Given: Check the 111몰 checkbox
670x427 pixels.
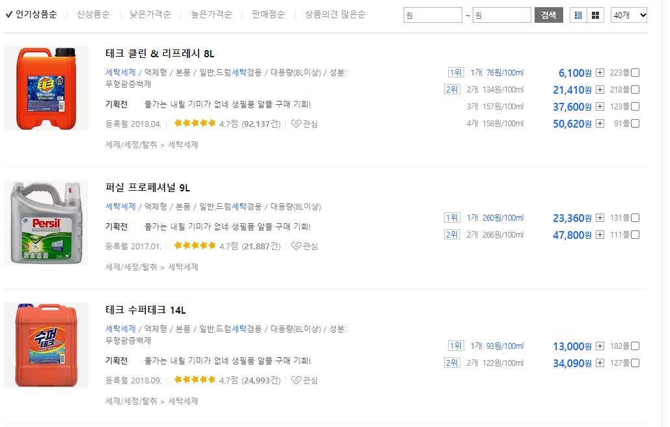Looking at the screenshot, I should (635, 235).
